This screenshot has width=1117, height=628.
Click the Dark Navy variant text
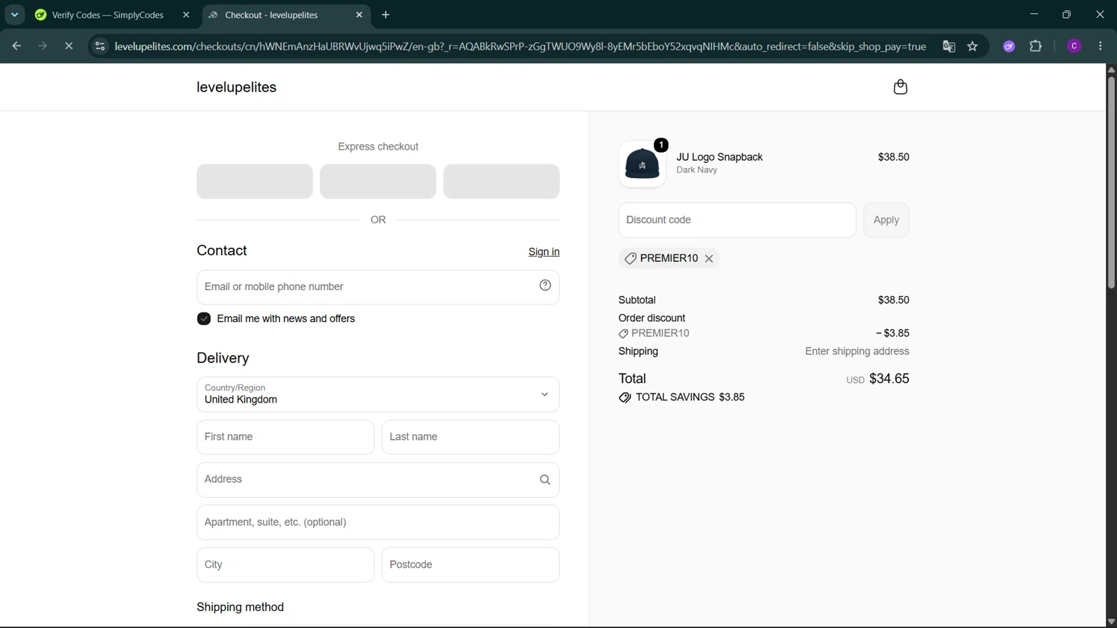[x=696, y=170]
